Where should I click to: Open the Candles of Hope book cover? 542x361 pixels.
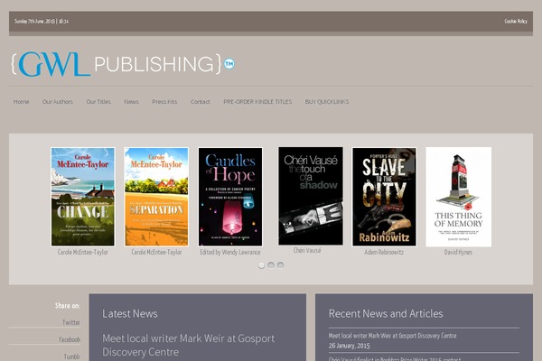(230, 197)
